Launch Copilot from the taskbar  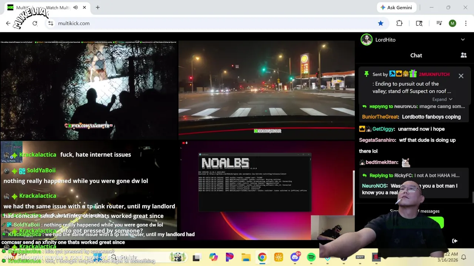click(x=213, y=257)
